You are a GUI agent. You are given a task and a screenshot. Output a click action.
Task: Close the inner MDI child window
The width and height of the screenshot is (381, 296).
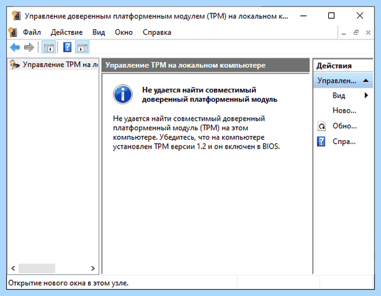368,32
